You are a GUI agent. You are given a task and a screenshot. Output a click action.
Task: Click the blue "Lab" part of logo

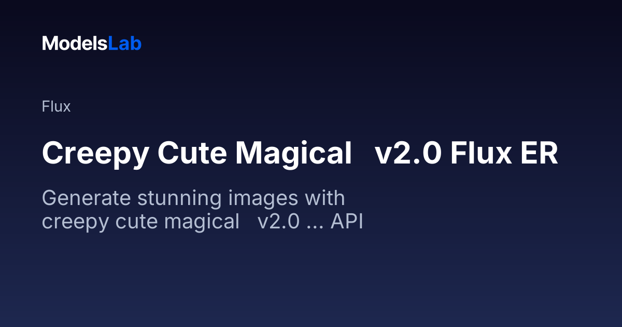(x=125, y=44)
